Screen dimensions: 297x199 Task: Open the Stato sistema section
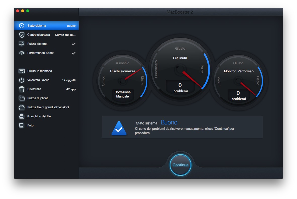coord(47,26)
